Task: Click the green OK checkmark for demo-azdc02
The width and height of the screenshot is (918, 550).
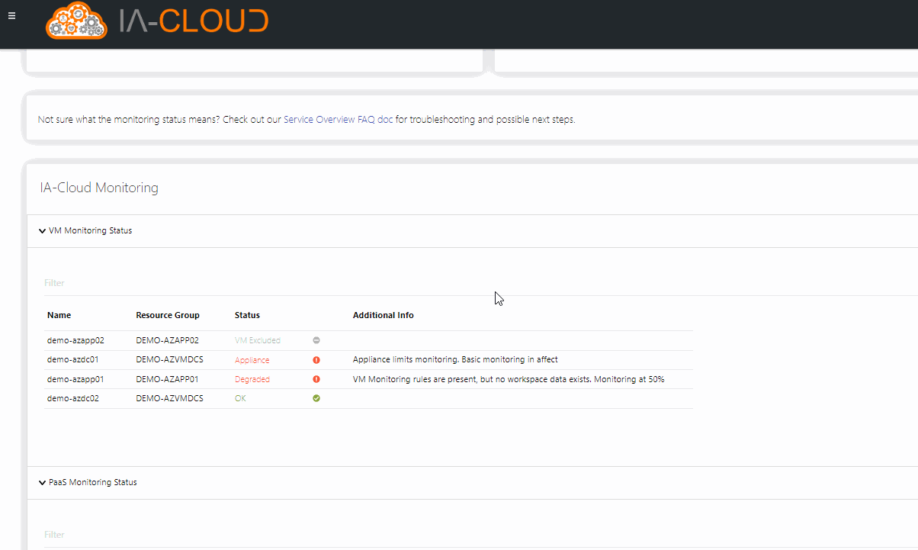Action: [x=316, y=398]
